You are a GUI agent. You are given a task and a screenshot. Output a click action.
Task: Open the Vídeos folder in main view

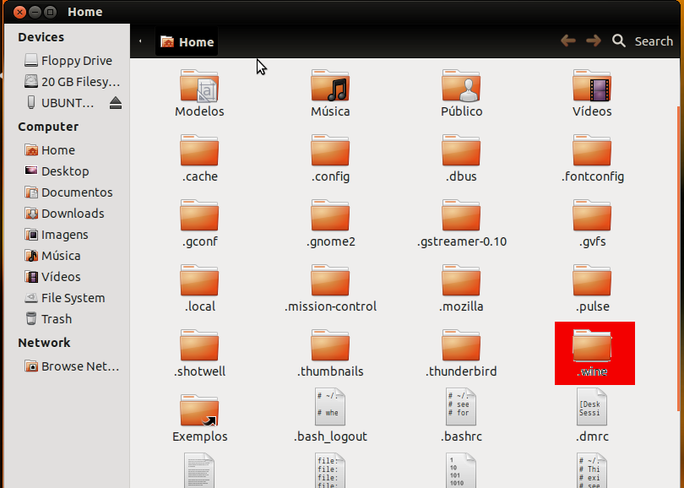592,93
